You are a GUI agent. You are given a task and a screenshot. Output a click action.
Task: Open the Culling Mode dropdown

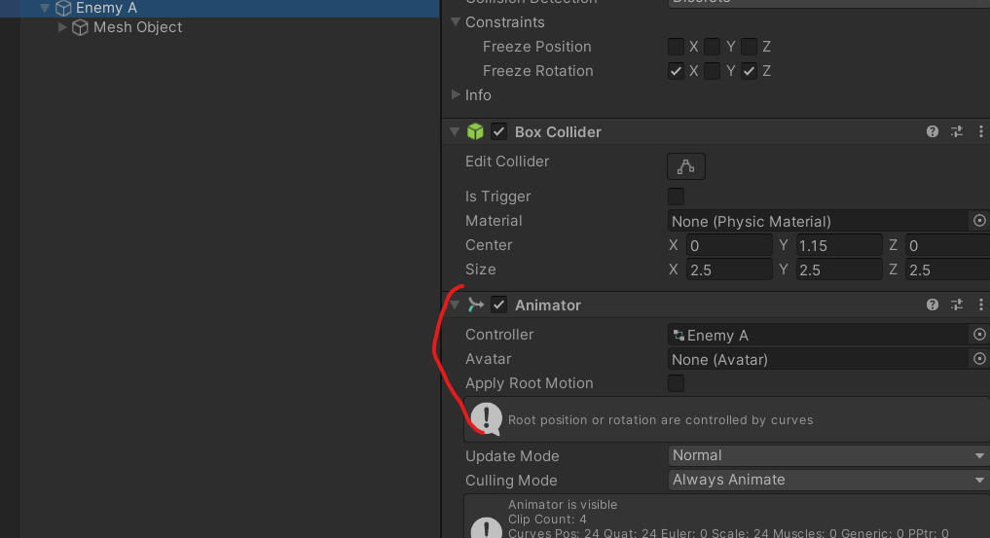[x=827, y=480]
